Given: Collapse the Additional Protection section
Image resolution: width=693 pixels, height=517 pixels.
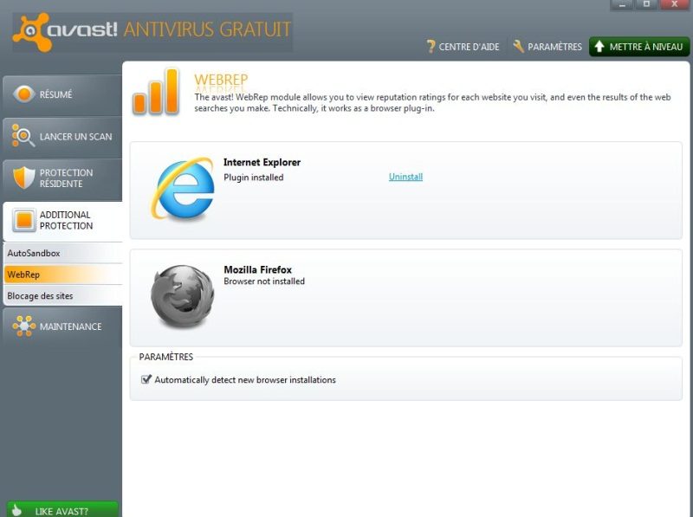Looking at the screenshot, I should pyautogui.click(x=62, y=221).
